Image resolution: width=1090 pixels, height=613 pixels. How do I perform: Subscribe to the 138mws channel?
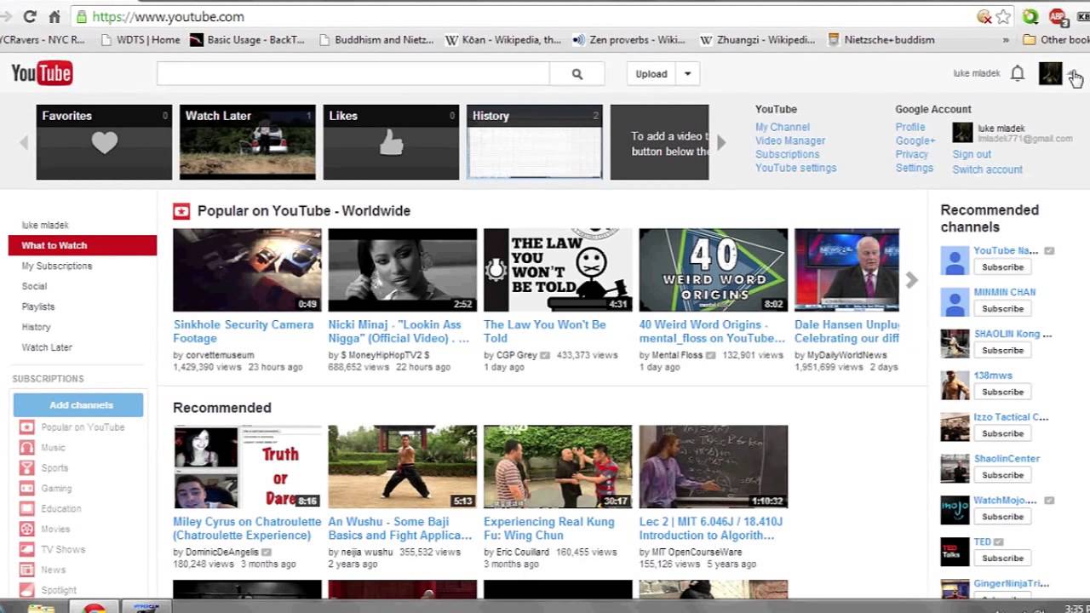coord(1002,392)
